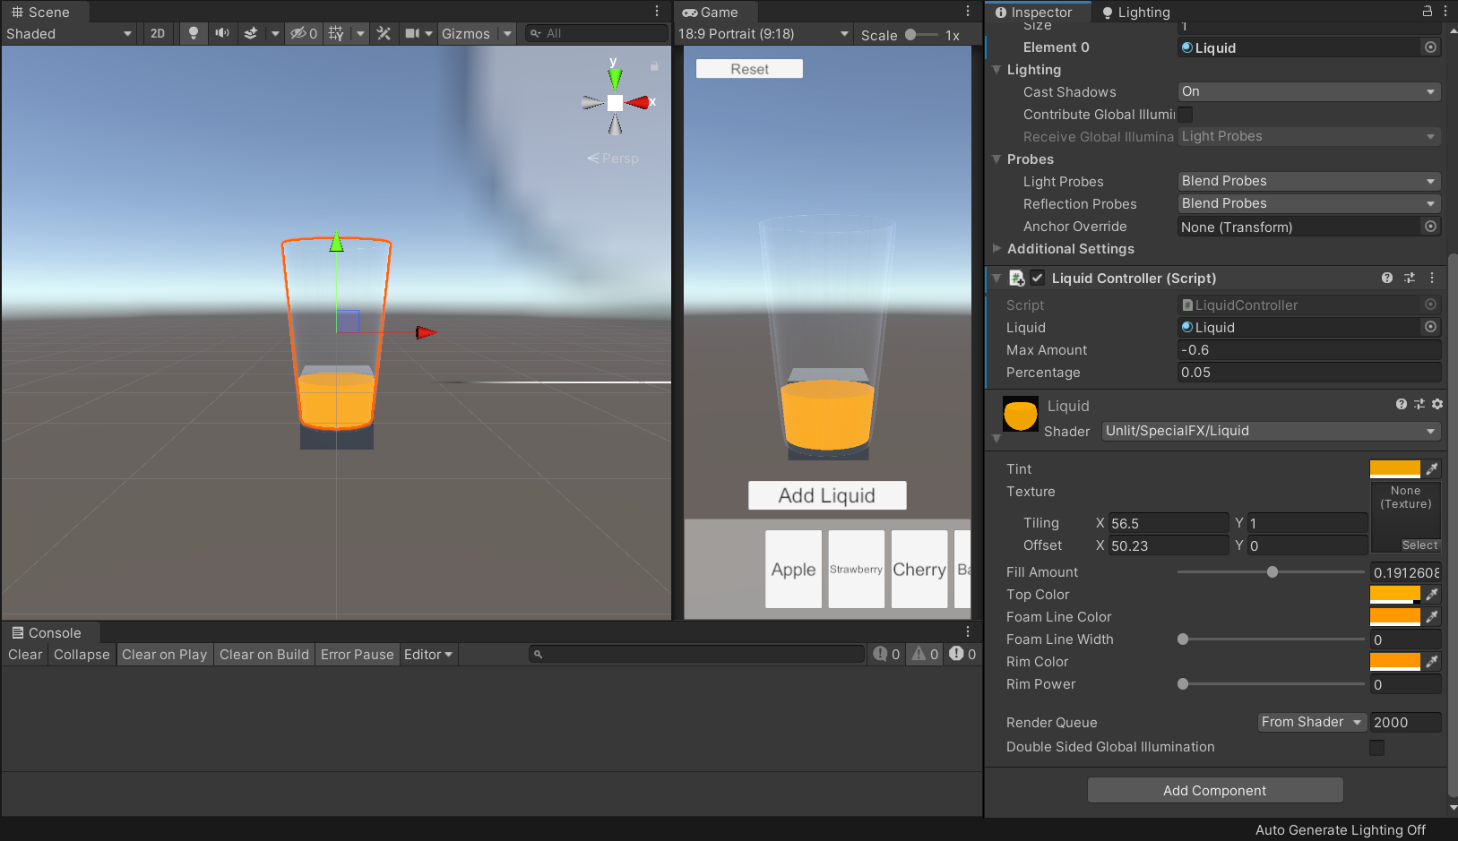Viewport: 1458px width, 841px height.
Task: Open the 18:9 Portrait aspect dropdown
Action: (764, 34)
